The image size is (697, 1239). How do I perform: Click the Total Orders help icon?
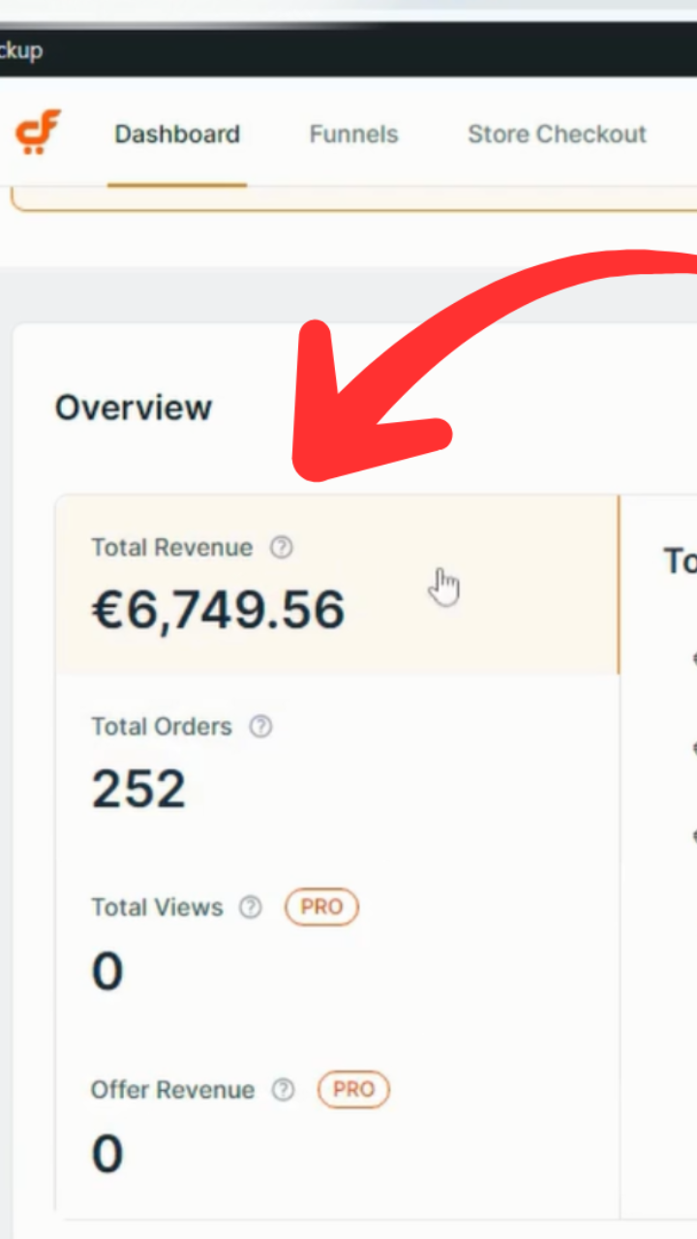(x=260, y=727)
